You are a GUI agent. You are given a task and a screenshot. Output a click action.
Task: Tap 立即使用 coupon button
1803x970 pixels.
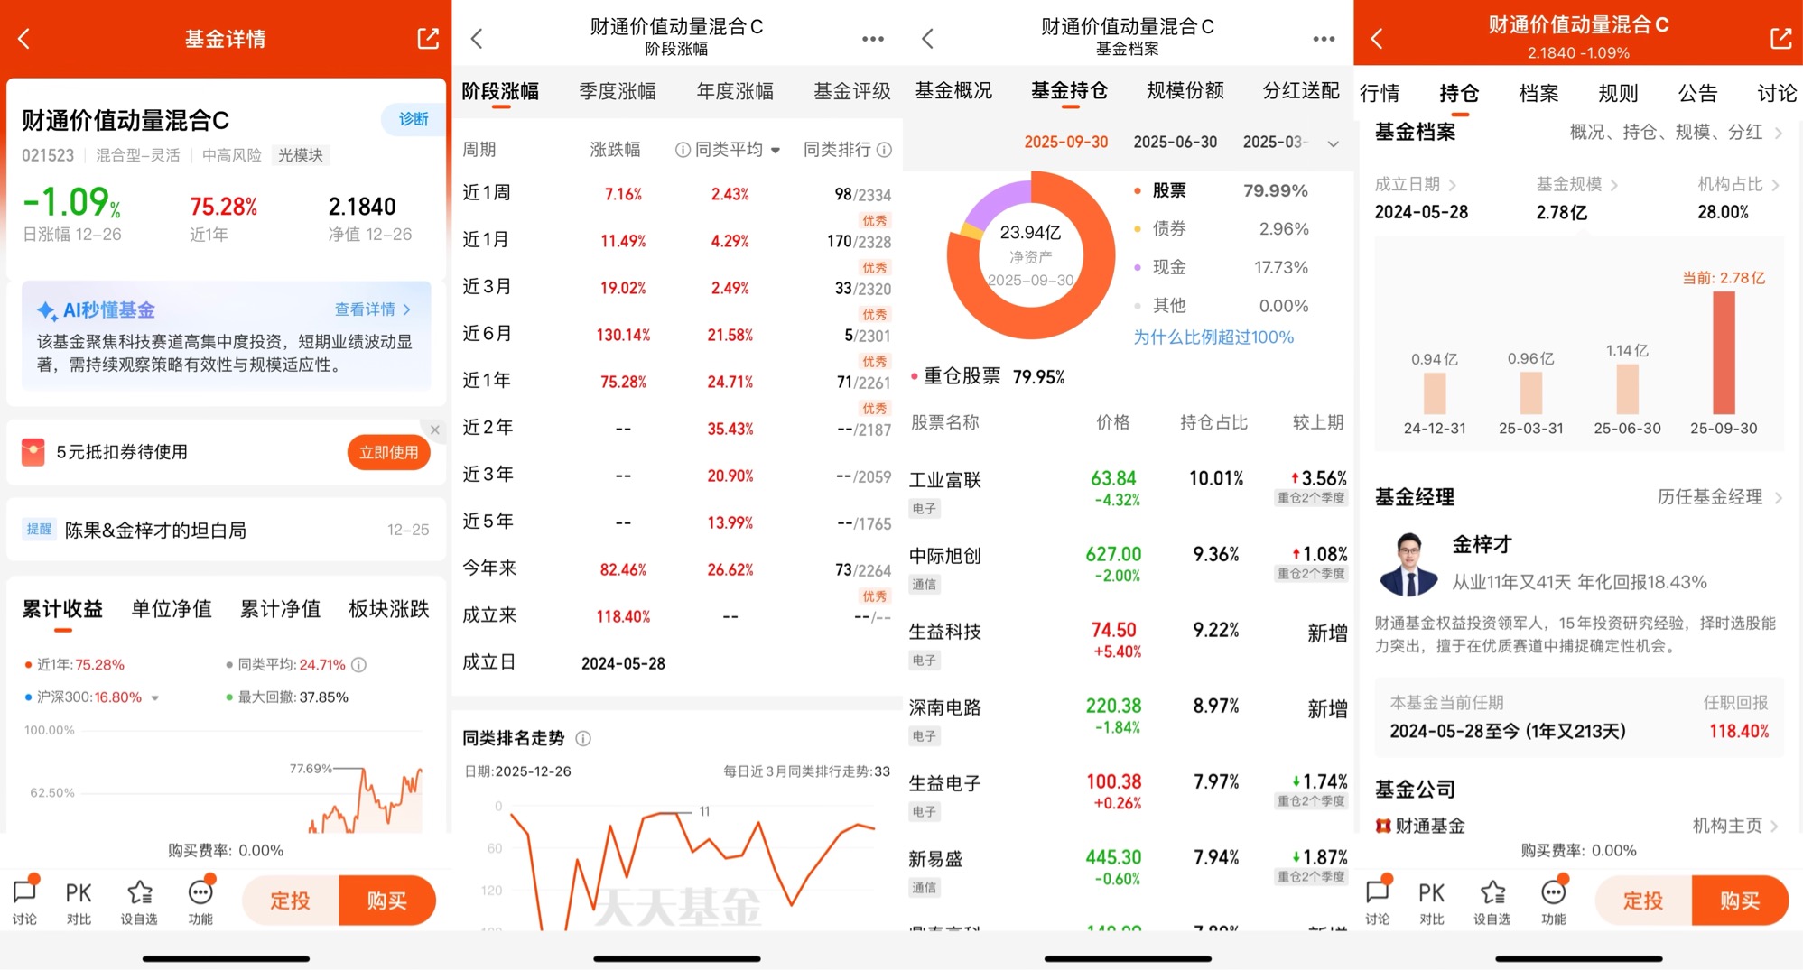tap(389, 452)
